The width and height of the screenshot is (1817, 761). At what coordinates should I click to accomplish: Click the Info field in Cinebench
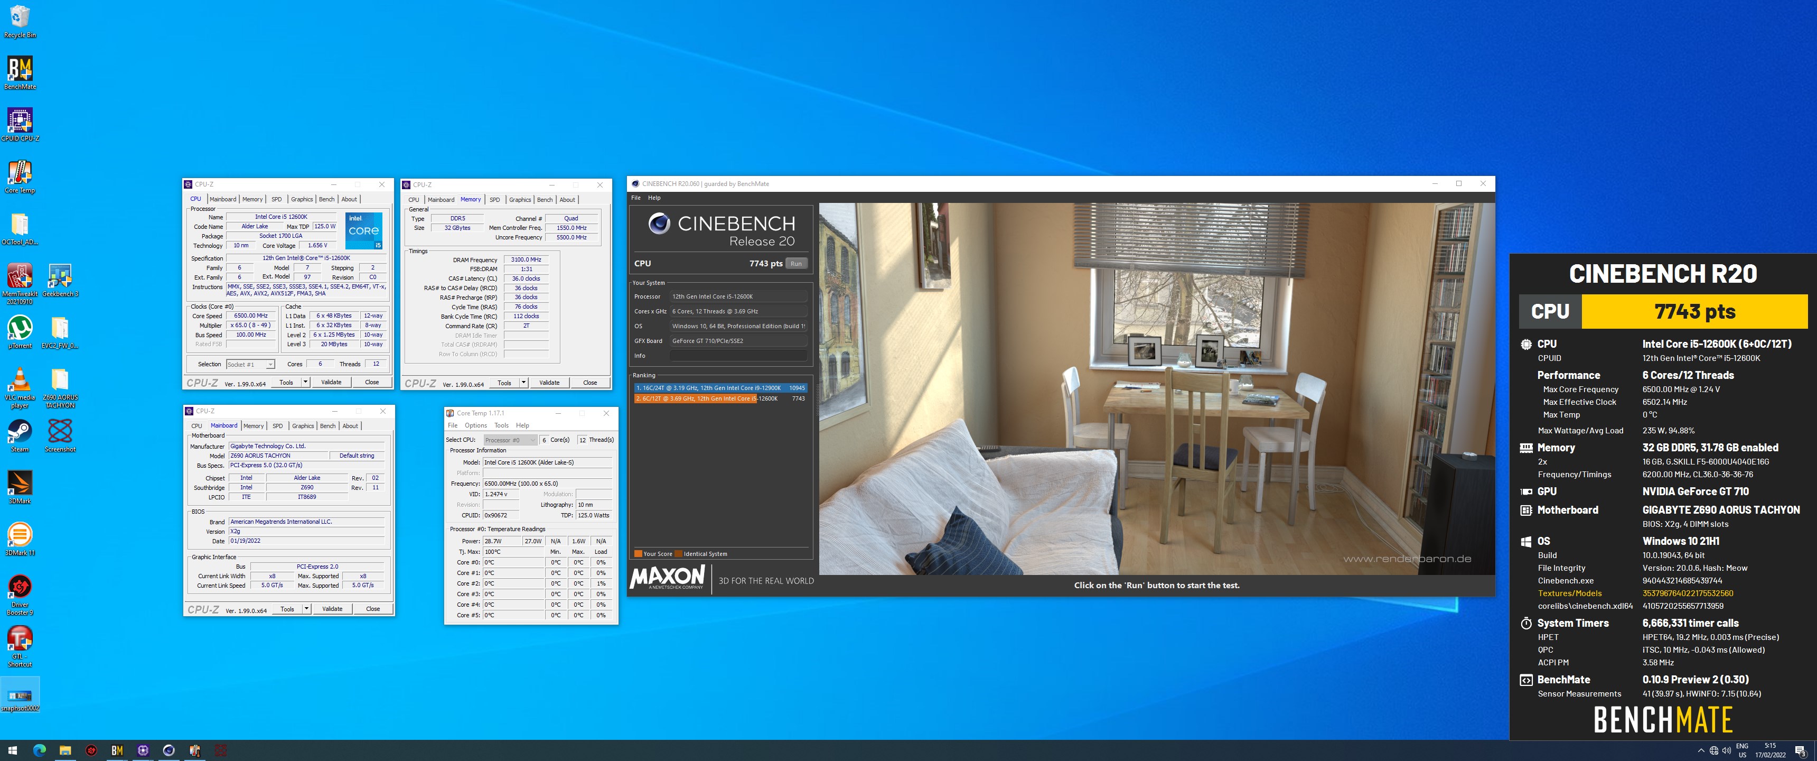[738, 356]
